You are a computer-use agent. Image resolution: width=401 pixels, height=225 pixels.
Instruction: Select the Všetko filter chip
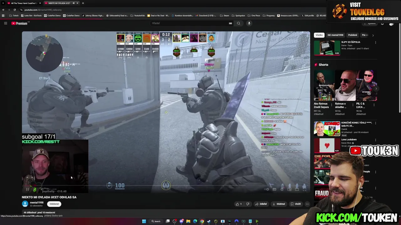(x=319, y=35)
